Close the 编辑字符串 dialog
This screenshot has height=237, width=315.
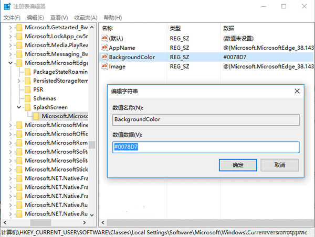click(x=297, y=91)
